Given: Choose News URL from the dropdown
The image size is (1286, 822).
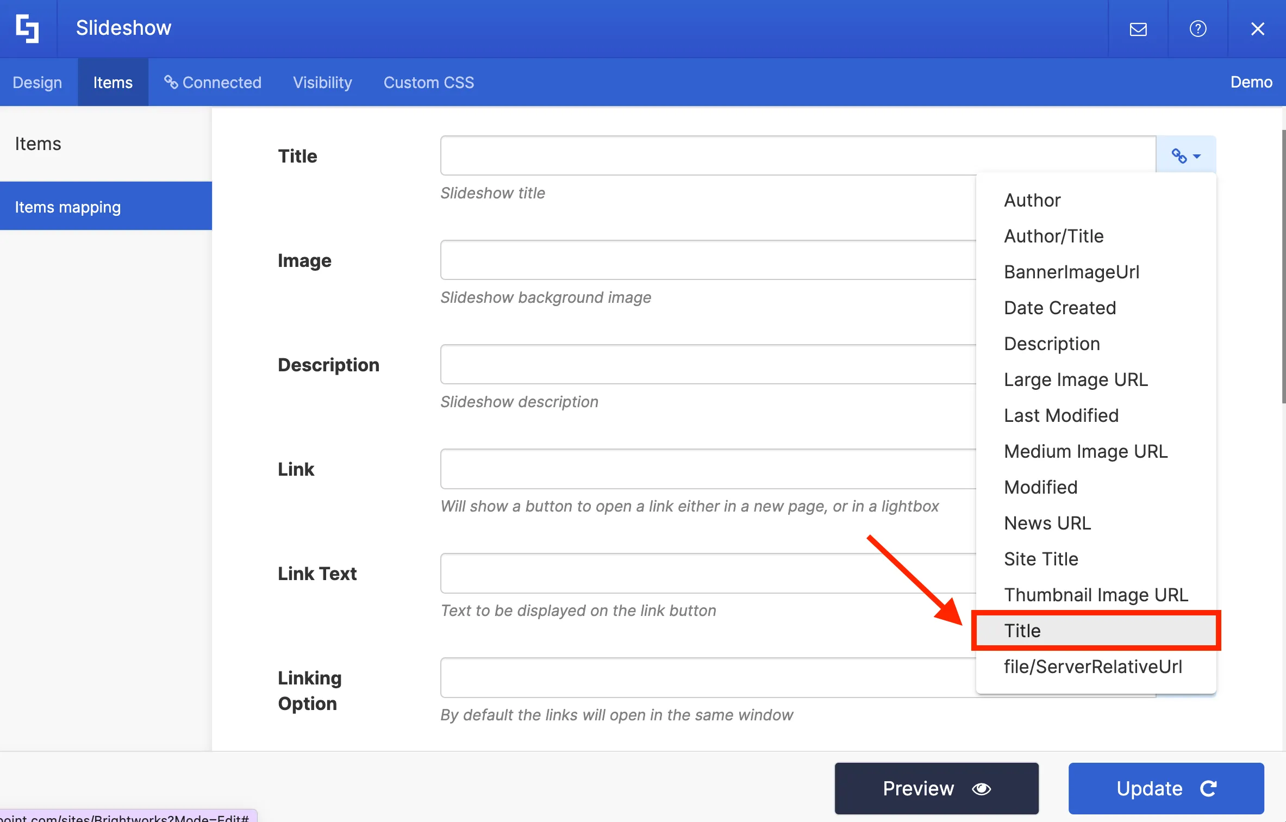Looking at the screenshot, I should pos(1096,523).
